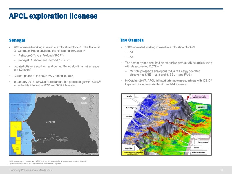Click the 'Rosewood' prospect label
This screenshot has width=232, height=174.
(x=203, y=142)
